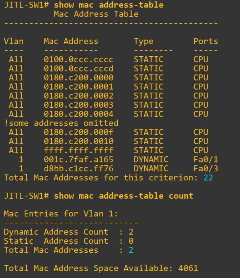The height and width of the screenshot is (278, 240).
Task: Click the 'show mac address-table' command text
Action: point(109,5)
